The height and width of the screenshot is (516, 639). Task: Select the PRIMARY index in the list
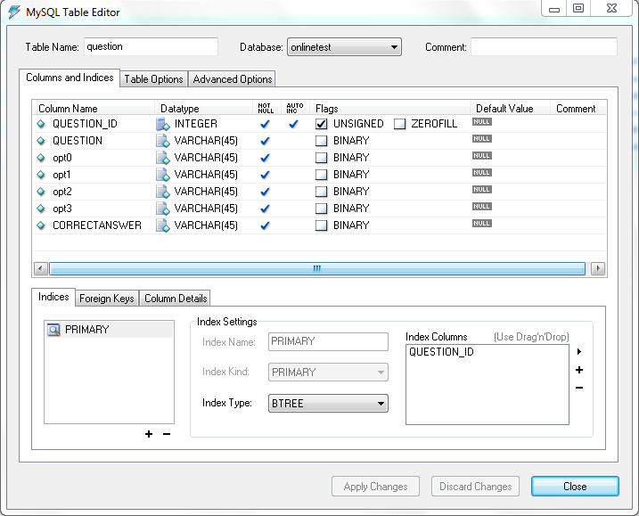(110, 330)
